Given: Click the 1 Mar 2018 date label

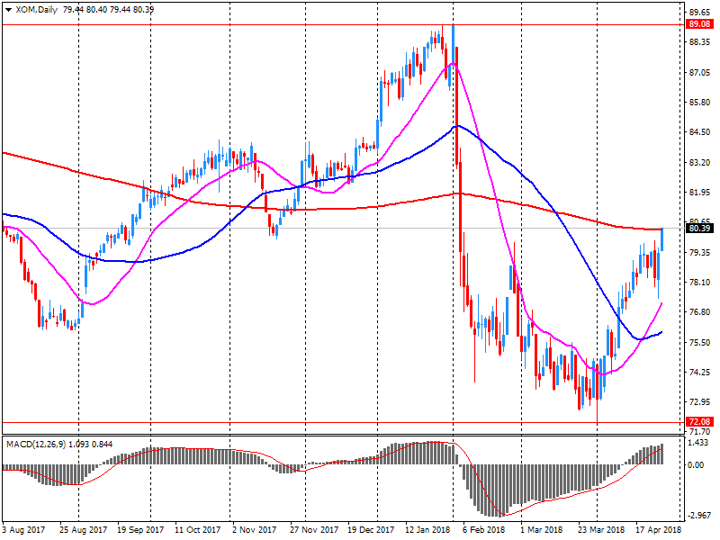Looking at the screenshot, I should coord(541,530).
